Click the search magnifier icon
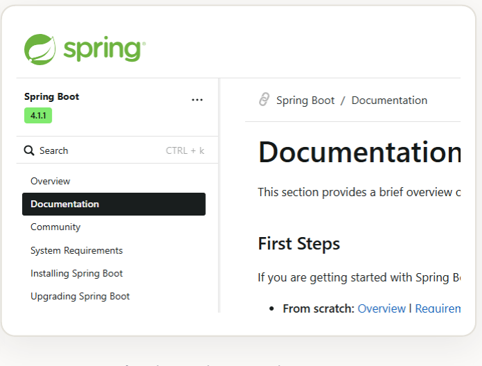482x366 pixels. point(29,150)
